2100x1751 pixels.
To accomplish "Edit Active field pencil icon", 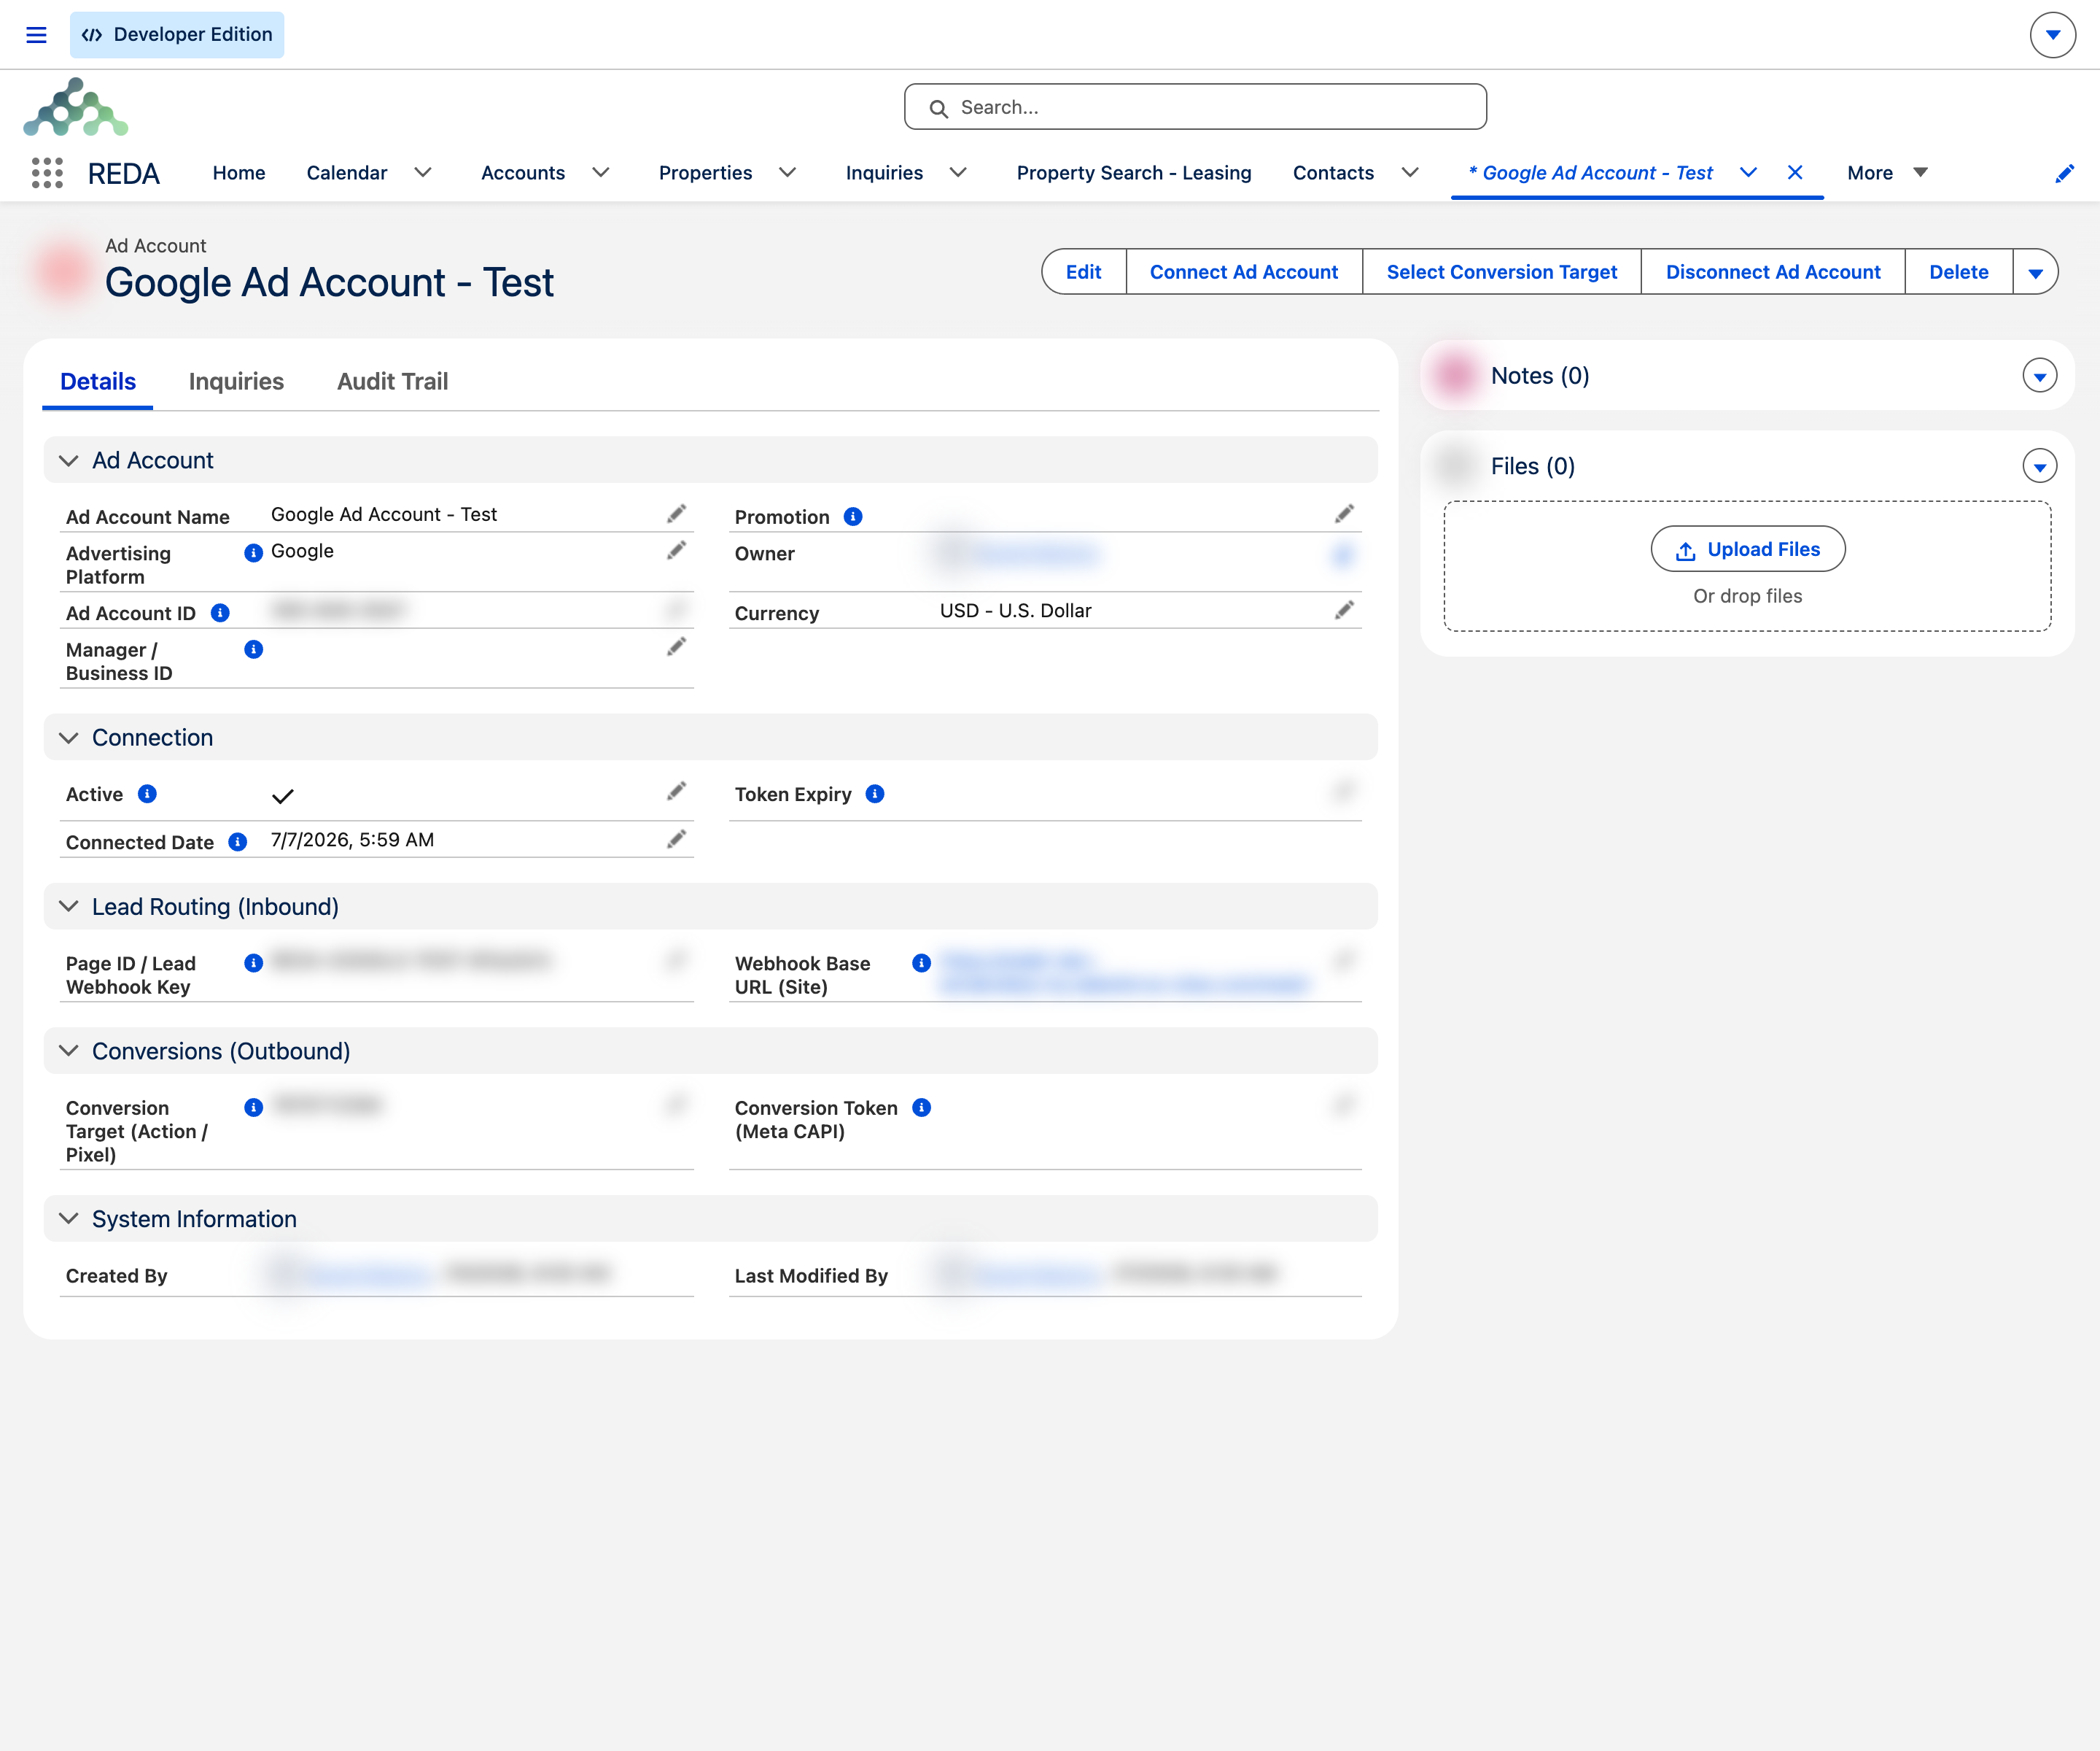I will pos(677,792).
